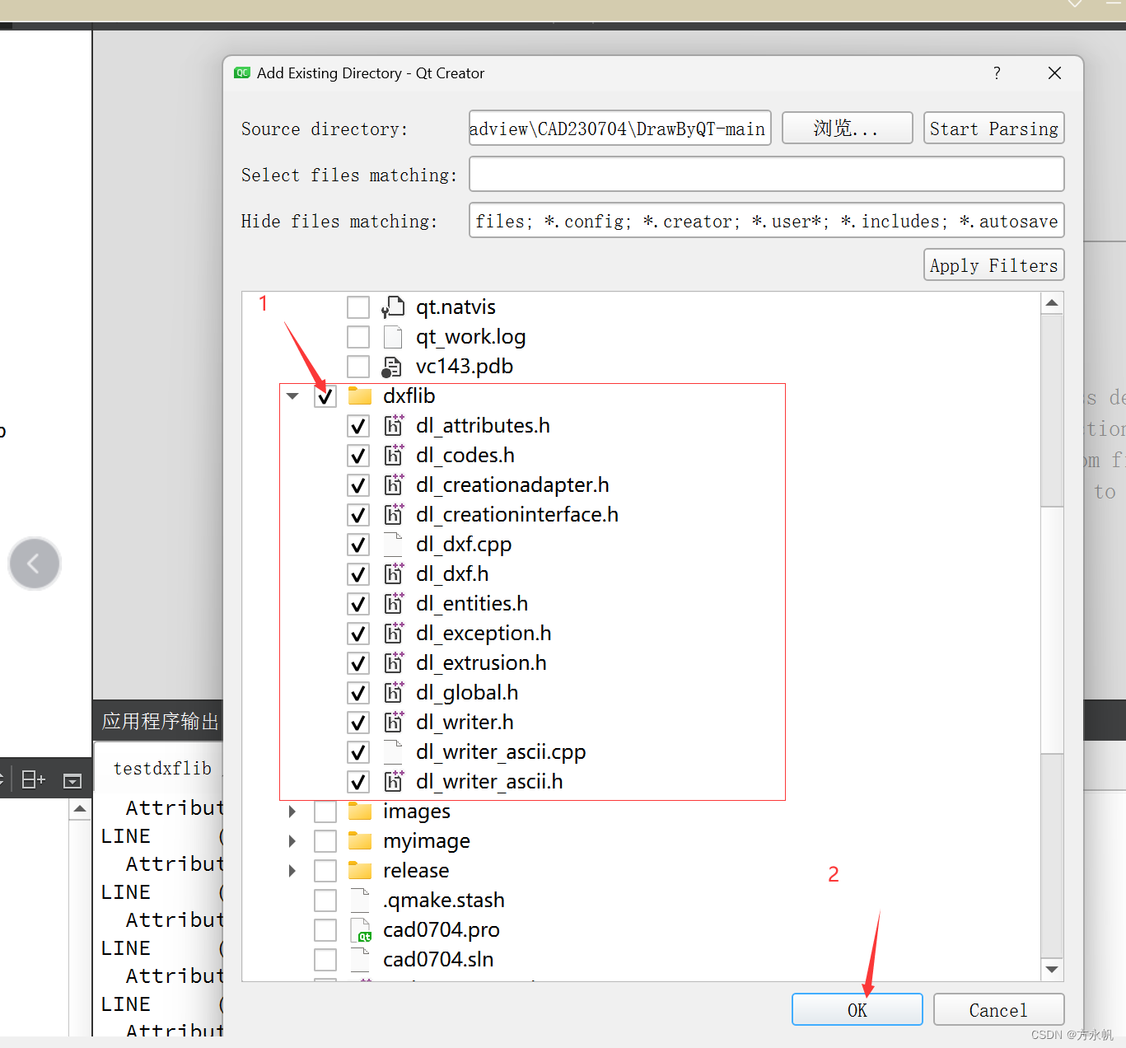Image resolution: width=1126 pixels, height=1048 pixels.
Task: Click the dl_writer_ascii.h header icon
Action: click(x=394, y=781)
